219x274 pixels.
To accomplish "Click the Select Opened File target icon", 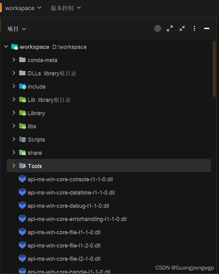I will click(x=157, y=28).
